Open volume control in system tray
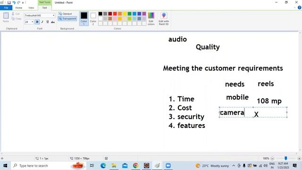 [265, 166]
